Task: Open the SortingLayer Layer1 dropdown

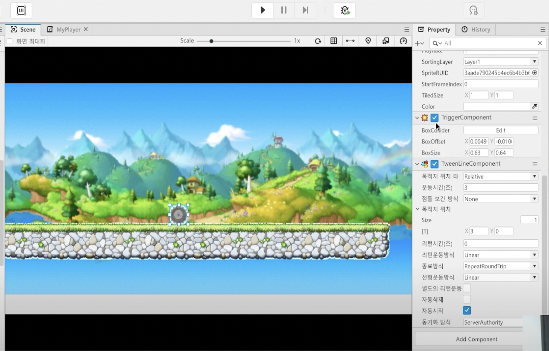Action: click(501, 62)
